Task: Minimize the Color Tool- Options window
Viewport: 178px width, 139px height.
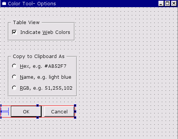Action: (x=161, y=3)
